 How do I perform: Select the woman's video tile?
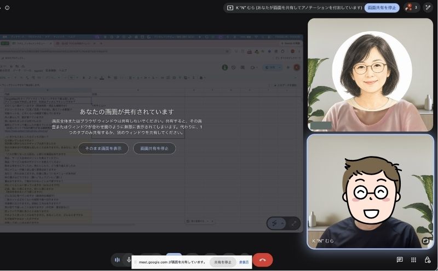(370, 75)
